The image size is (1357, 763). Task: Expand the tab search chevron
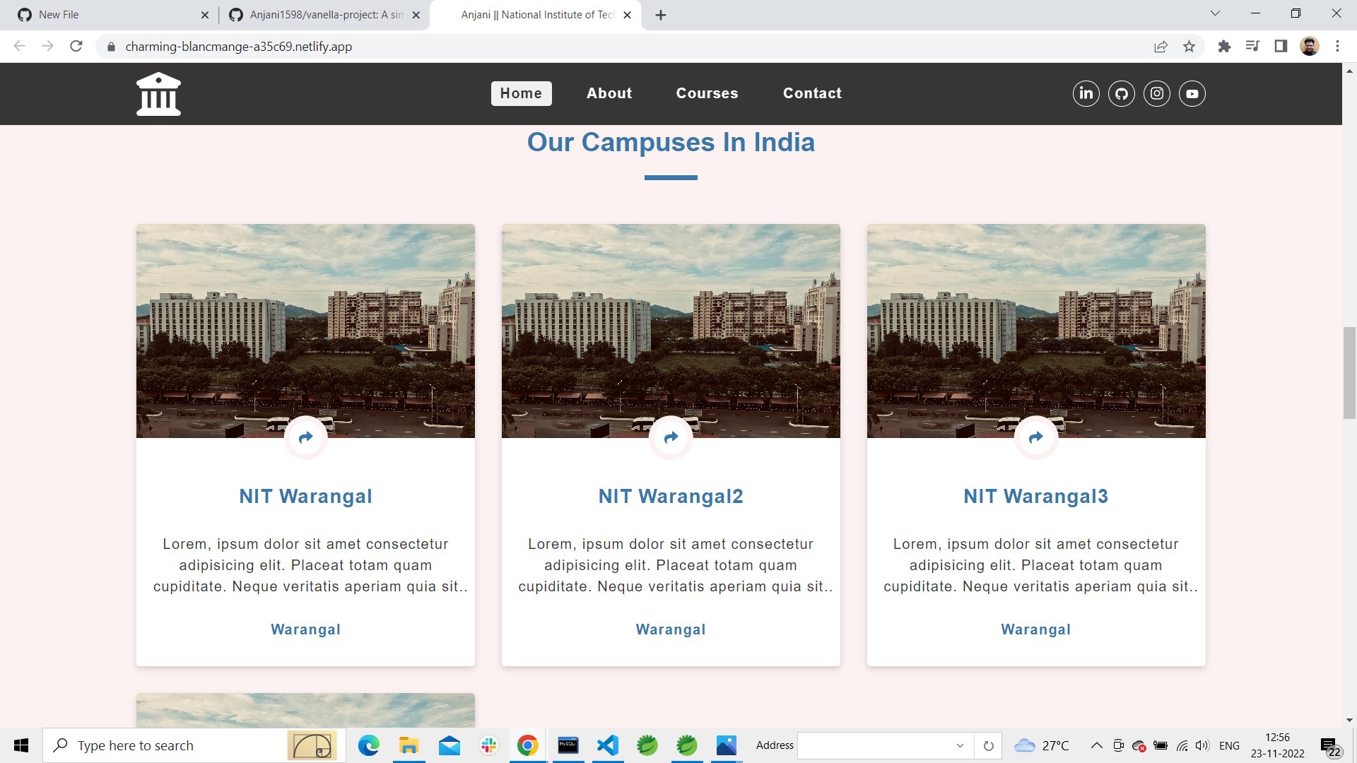coord(1215,13)
